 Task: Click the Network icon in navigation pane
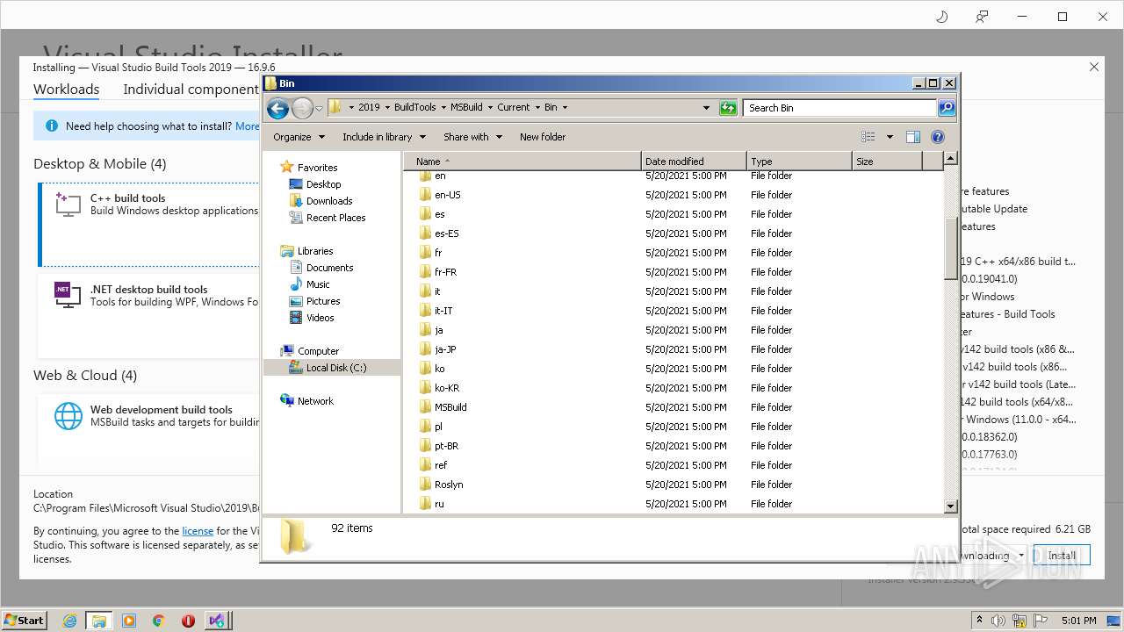(x=287, y=401)
